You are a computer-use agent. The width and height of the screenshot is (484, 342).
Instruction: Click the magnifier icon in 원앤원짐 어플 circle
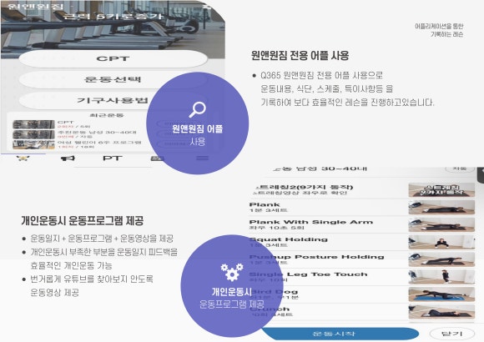[x=197, y=109]
